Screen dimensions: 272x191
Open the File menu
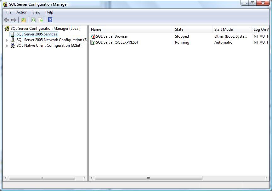point(8,12)
